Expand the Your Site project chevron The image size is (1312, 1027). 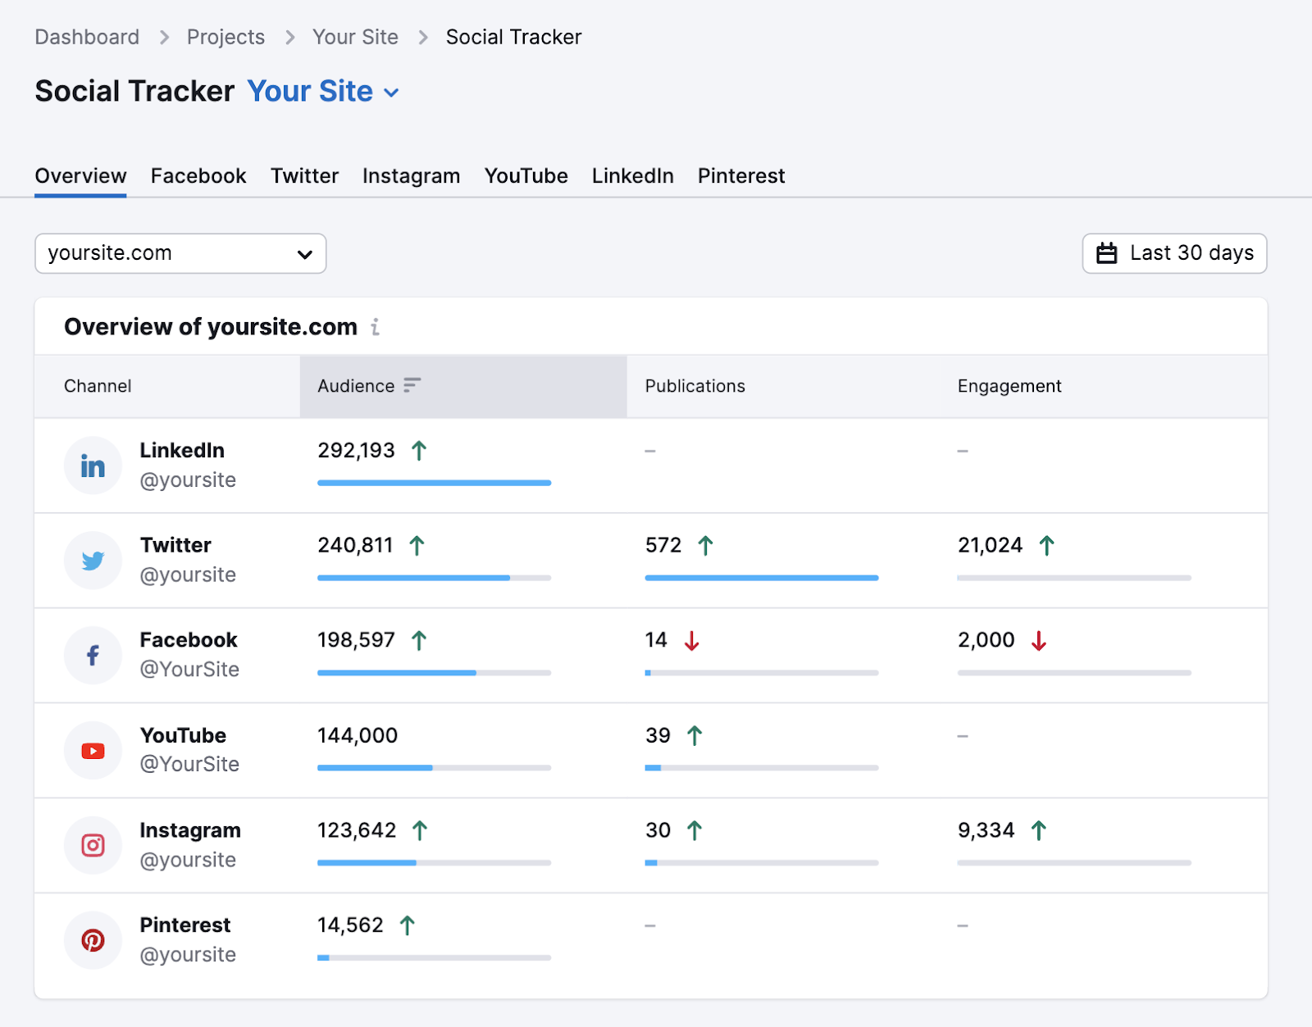[x=392, y=93]
